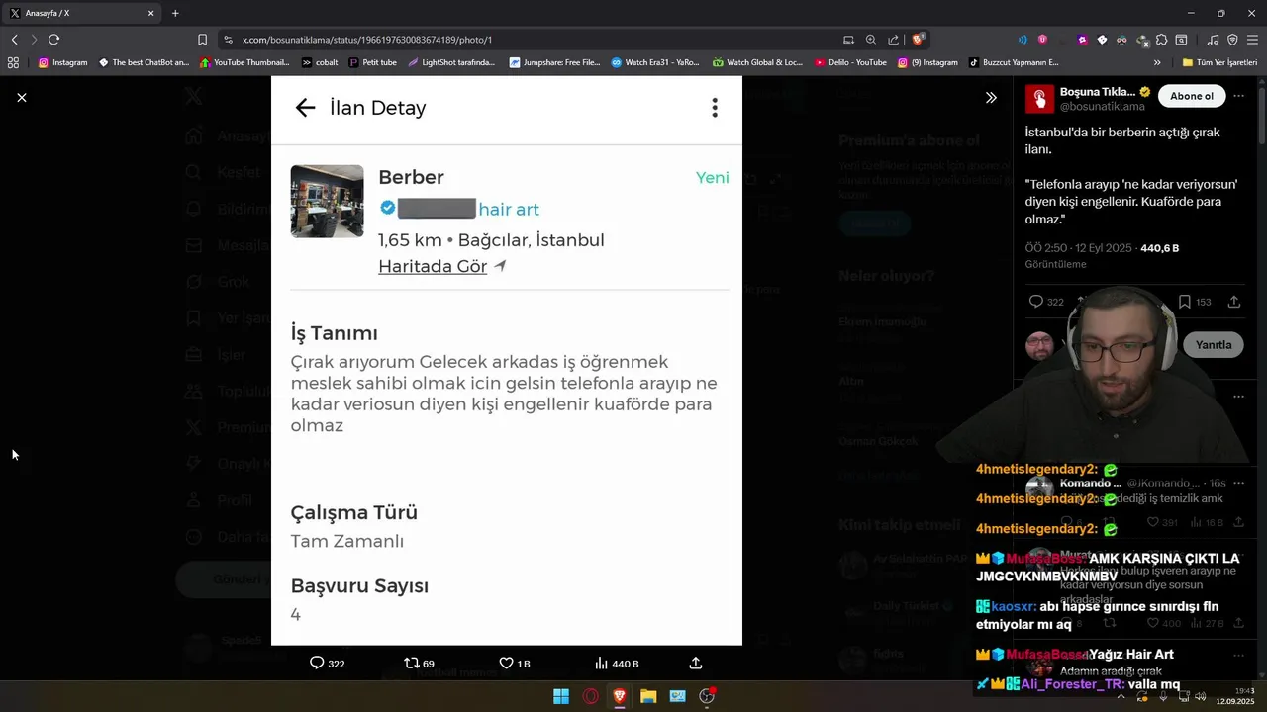The height and width of the screenshot is (712, 1267).
Task: Open the Brave music note playlist icon
Action: tap(1214, 40)
